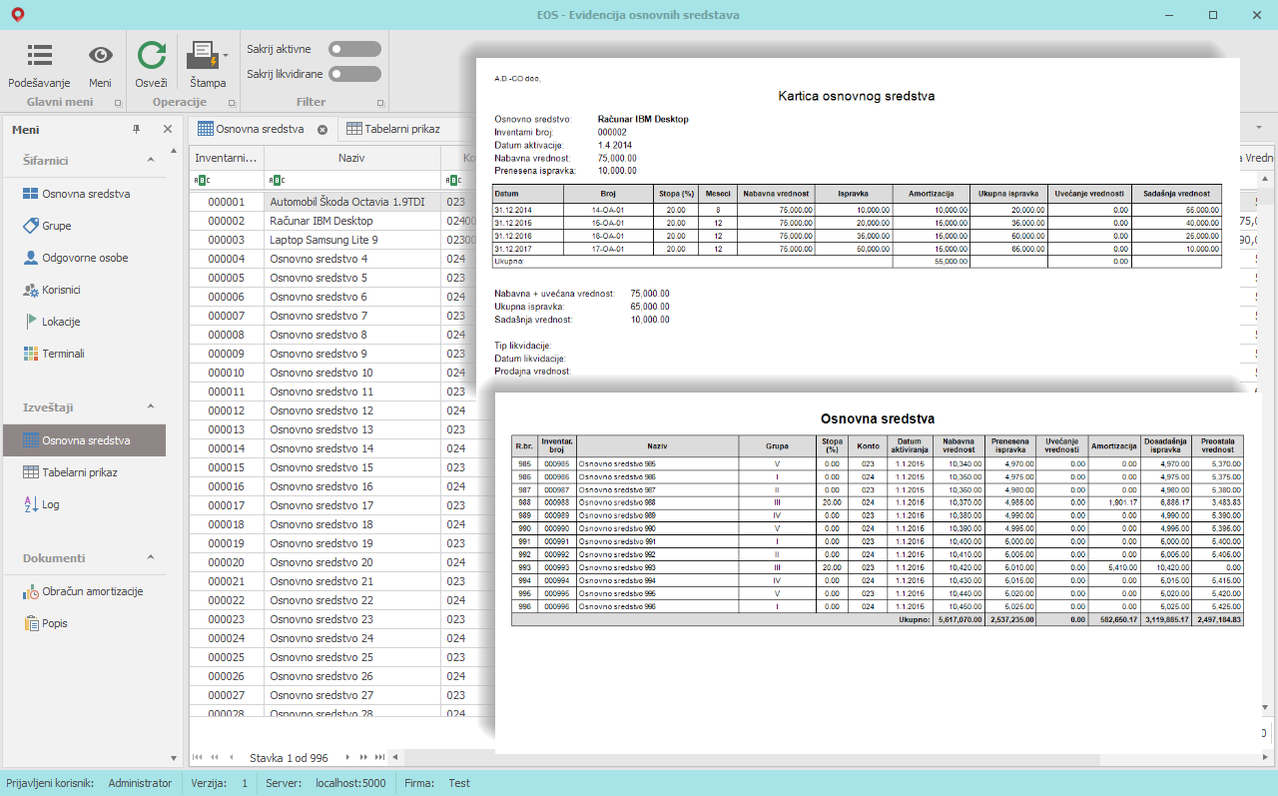The height and width of the screenshot is (796, 1278).
Task: Open the Popis menu item
Action: pos(85,623)
